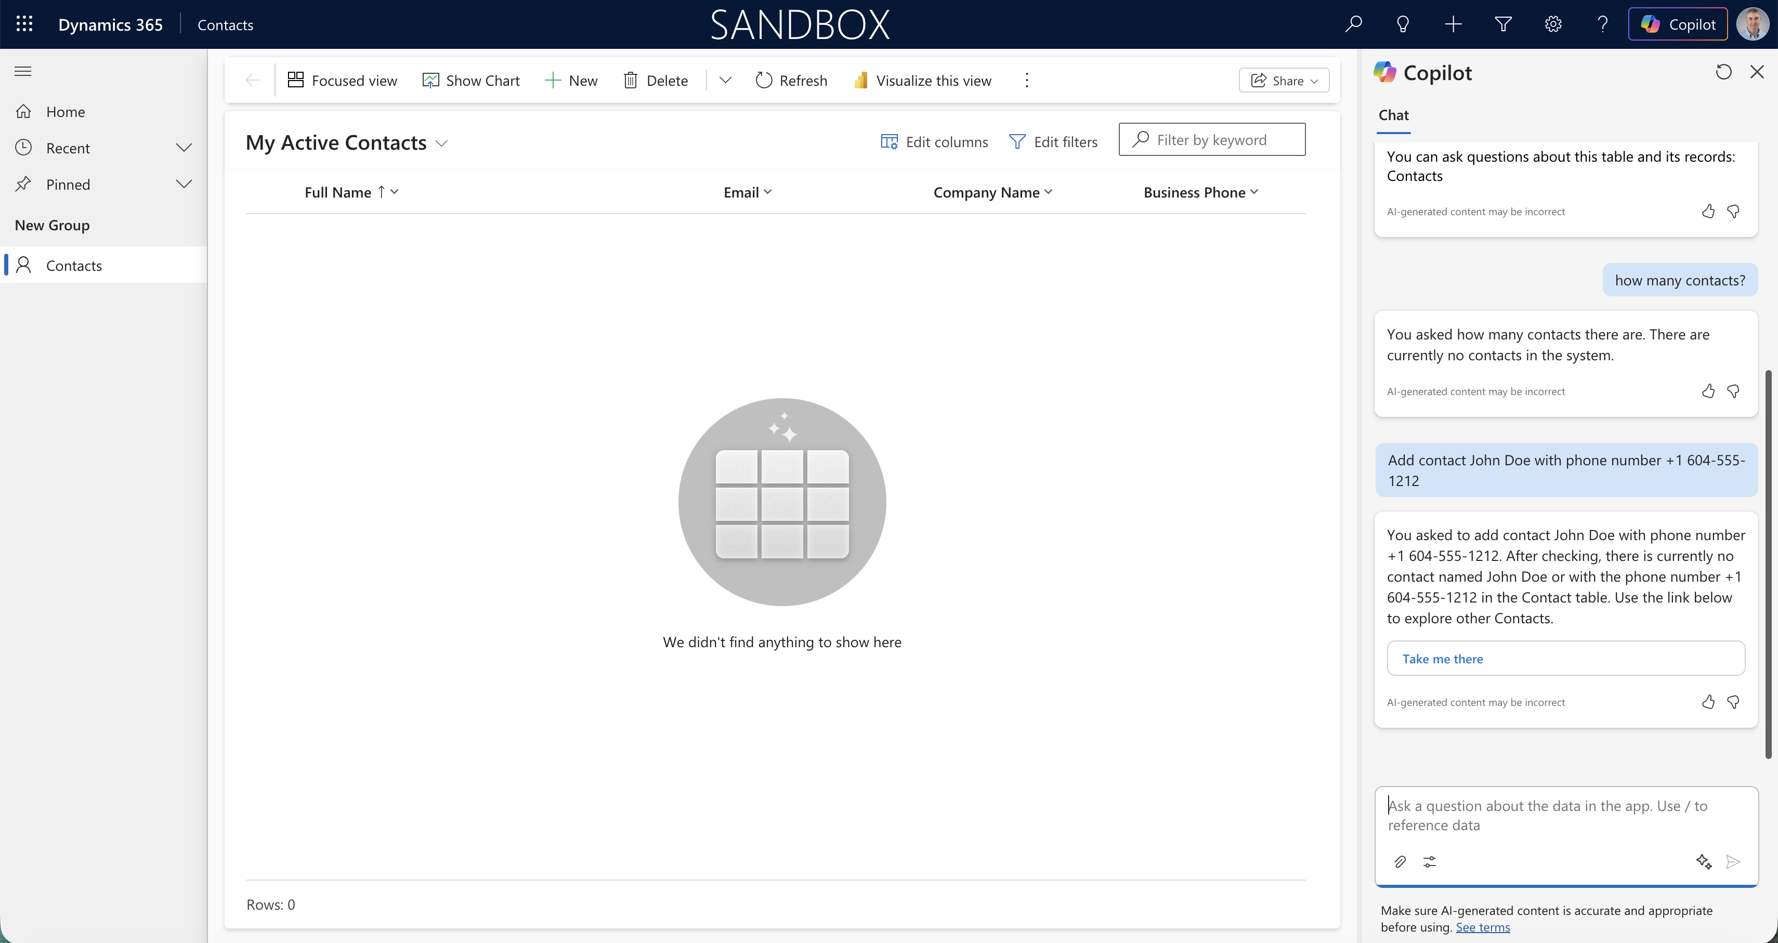Image resolution: width=1778 pixels, height=943 pixels.
Task: Click the Copilot chat scrollbar
Action: point(1768,565)
